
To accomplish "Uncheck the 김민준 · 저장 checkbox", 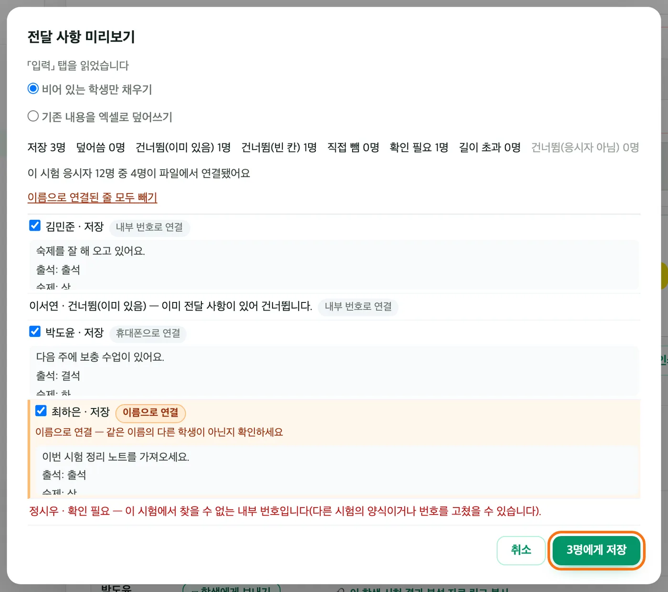I will (35, 226).
